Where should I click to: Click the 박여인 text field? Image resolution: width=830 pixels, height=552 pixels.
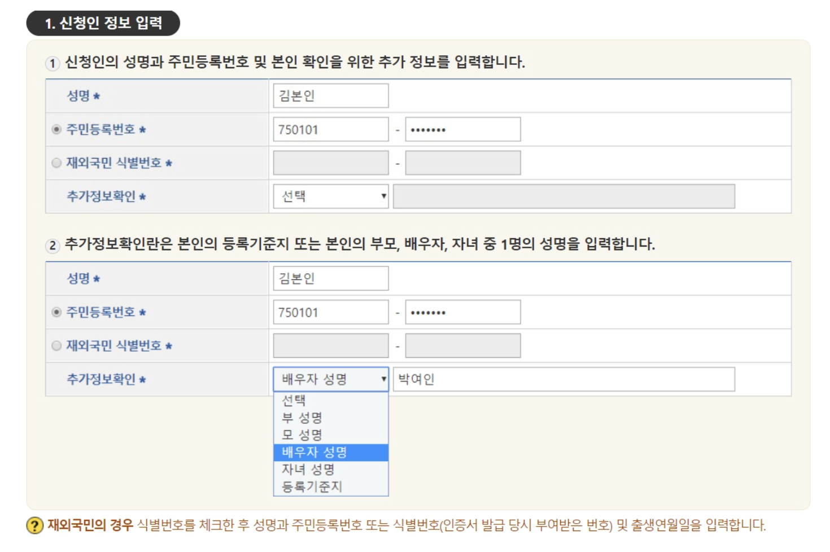click(564, 379)
